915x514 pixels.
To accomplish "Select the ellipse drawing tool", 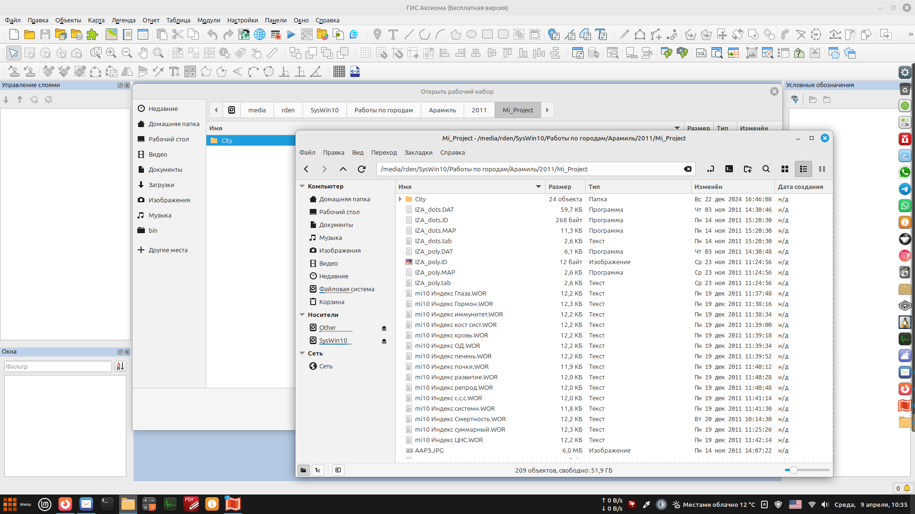I will click(x=472, y=34).
